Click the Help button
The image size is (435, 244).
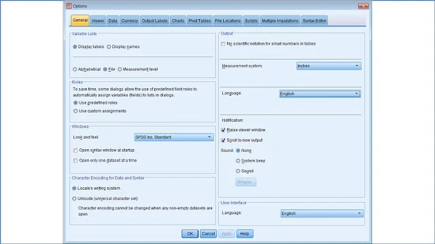tap(245, 234)
